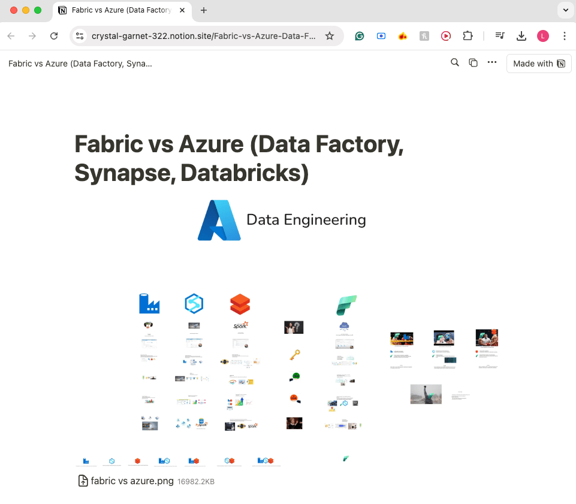Click the blue Data Factory icon in diagram

(x=149, y=304)
